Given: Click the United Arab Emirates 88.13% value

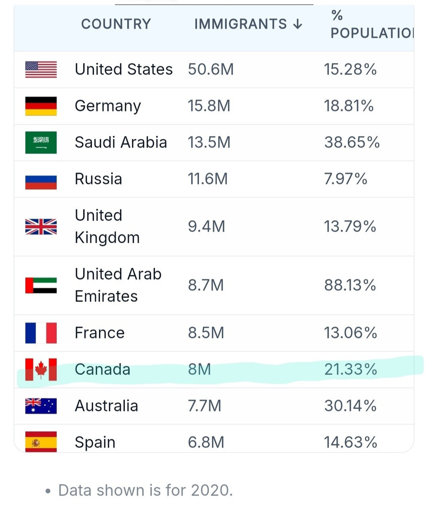Looking at the screenshot, I should pyautogui.click(x=350, y=285).
